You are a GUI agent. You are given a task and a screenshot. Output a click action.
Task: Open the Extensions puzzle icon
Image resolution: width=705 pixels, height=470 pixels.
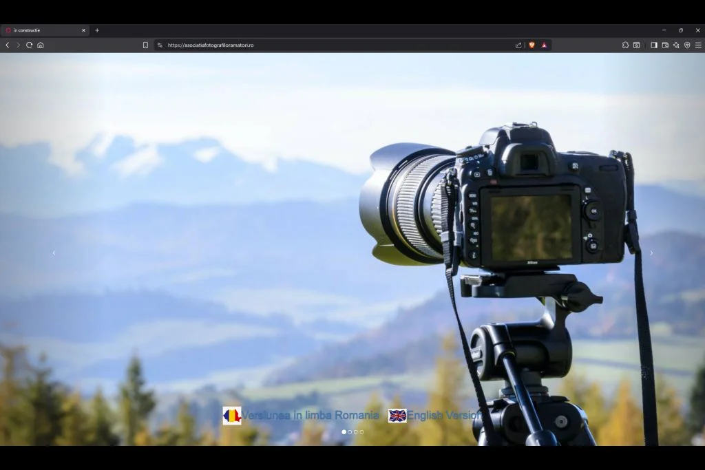pyautogui.click(x=625, y=45)
